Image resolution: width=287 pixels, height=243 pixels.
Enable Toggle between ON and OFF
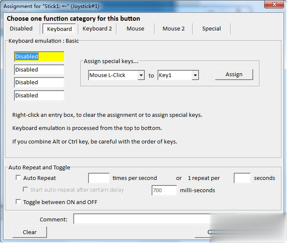click(x=18, y=202)
